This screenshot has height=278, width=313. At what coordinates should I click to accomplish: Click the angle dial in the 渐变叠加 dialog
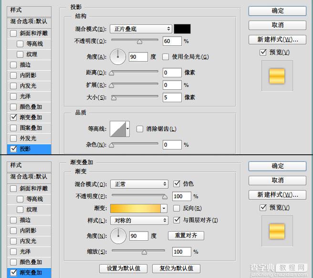click(x=118, y=236)
